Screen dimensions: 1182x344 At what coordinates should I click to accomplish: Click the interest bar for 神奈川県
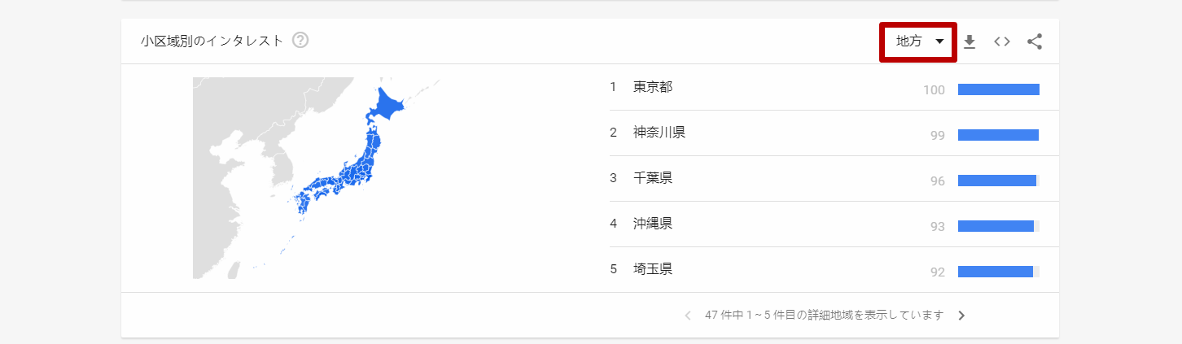(998, 135)
